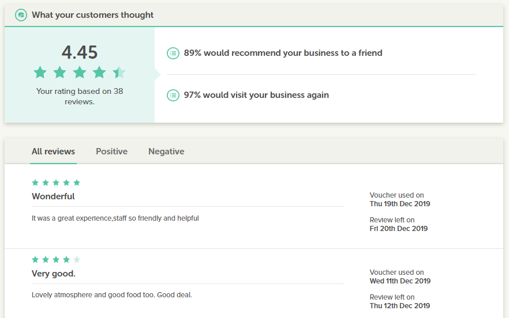
Task: Click the Thu 19th Dec 2019 voucher date
Action: (400, 204)
